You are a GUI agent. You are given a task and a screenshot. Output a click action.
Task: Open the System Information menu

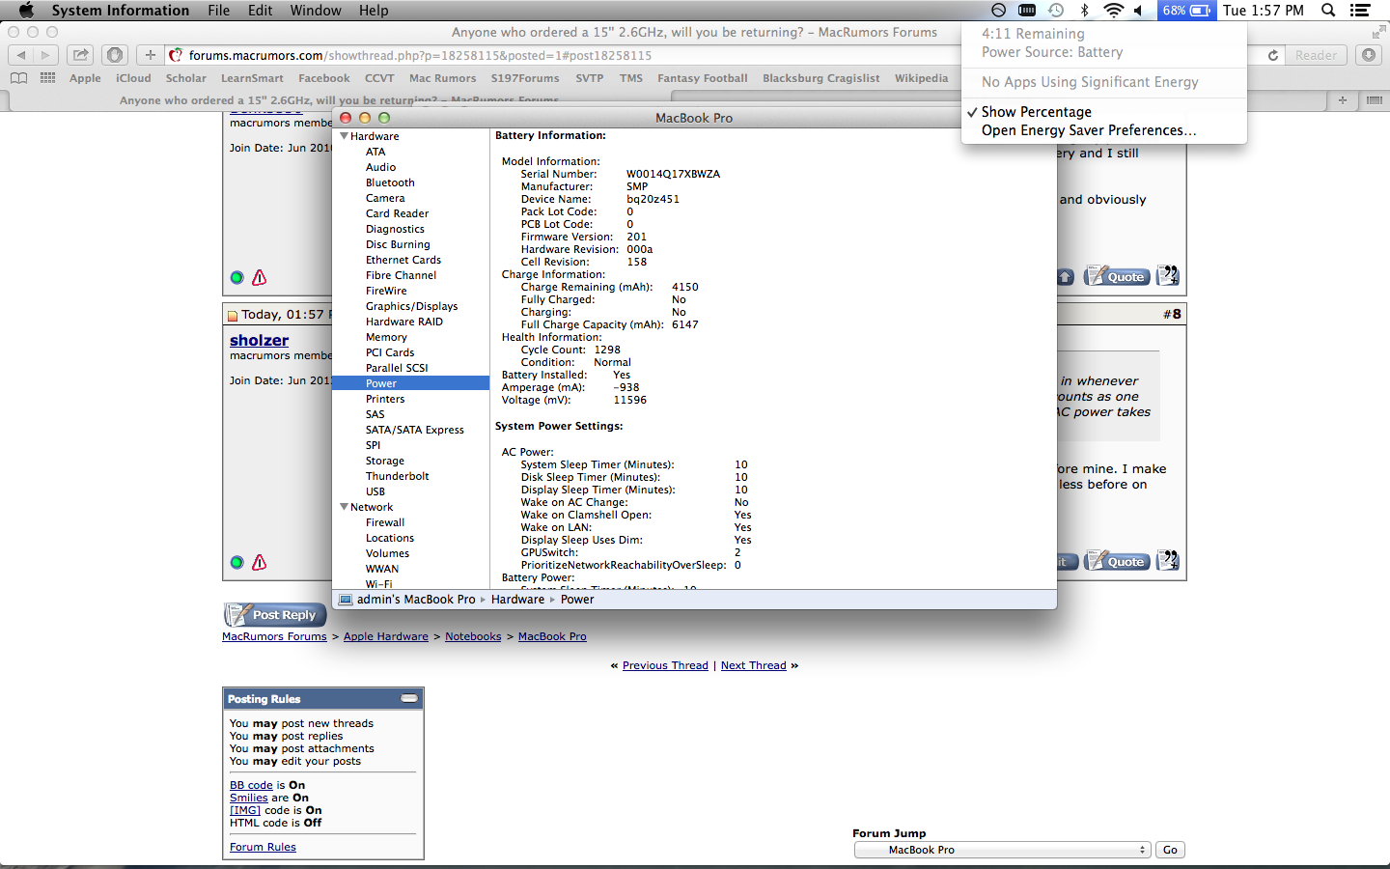click(121, 11)
